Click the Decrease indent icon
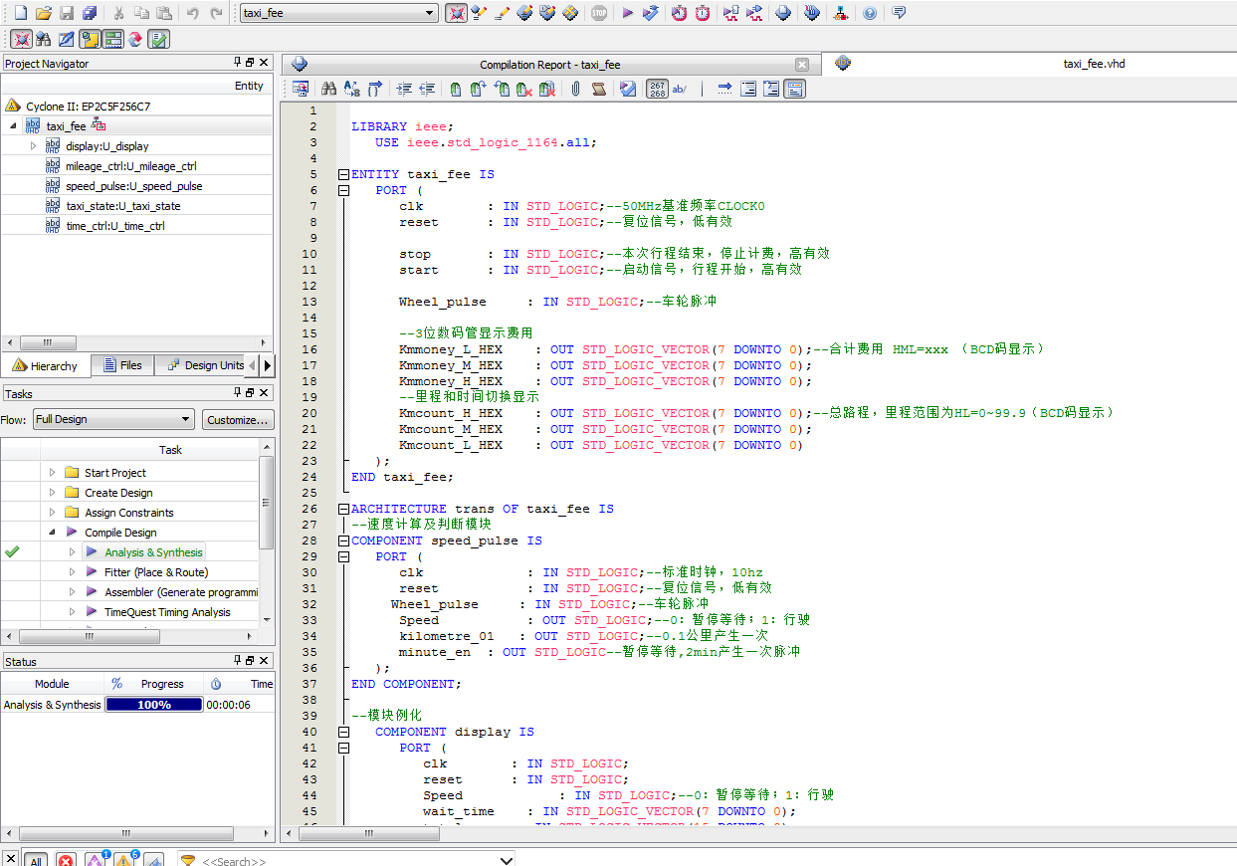1237x866 pixels. (427, 89)
